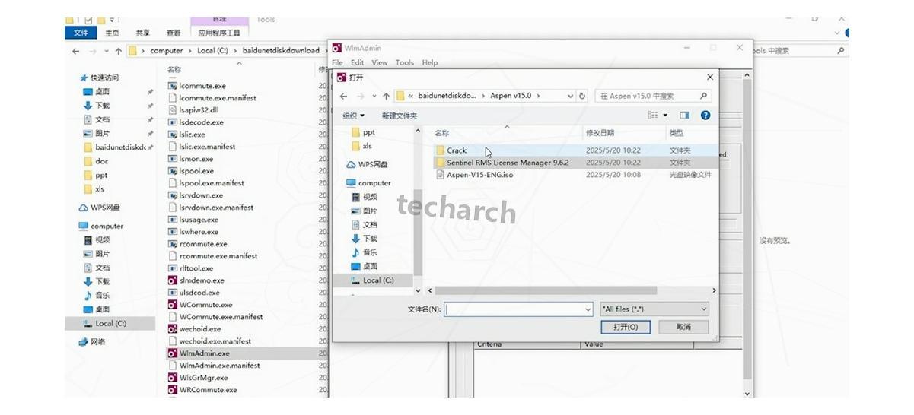Open WlmAdmin View menu

[379, 62]
